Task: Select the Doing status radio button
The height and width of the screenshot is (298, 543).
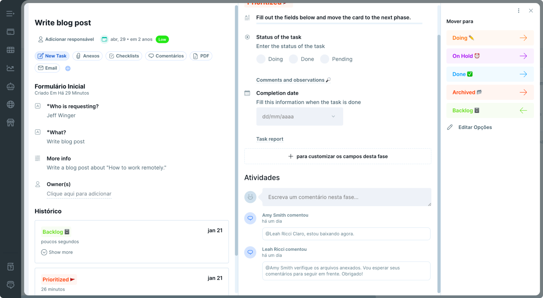Action: pyautogui.click(x=261, y=59)
